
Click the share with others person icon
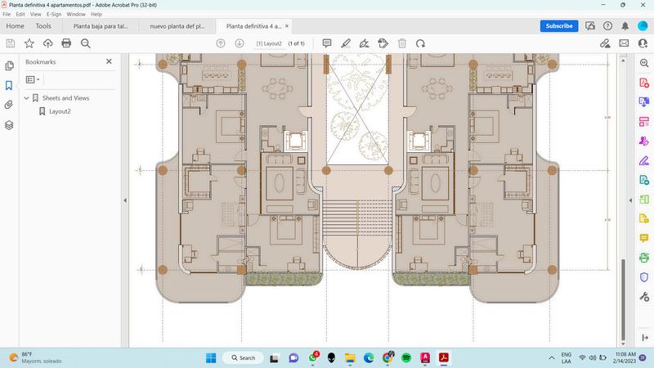pos(643,43)
